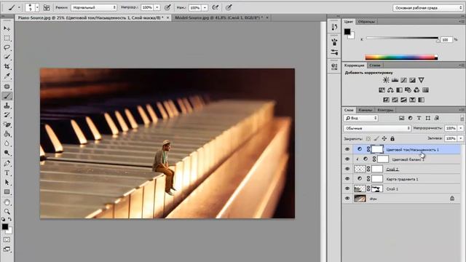This screenshot has height=262, width=466.
Task: Select the Blur tool
Action: [7, 143]
